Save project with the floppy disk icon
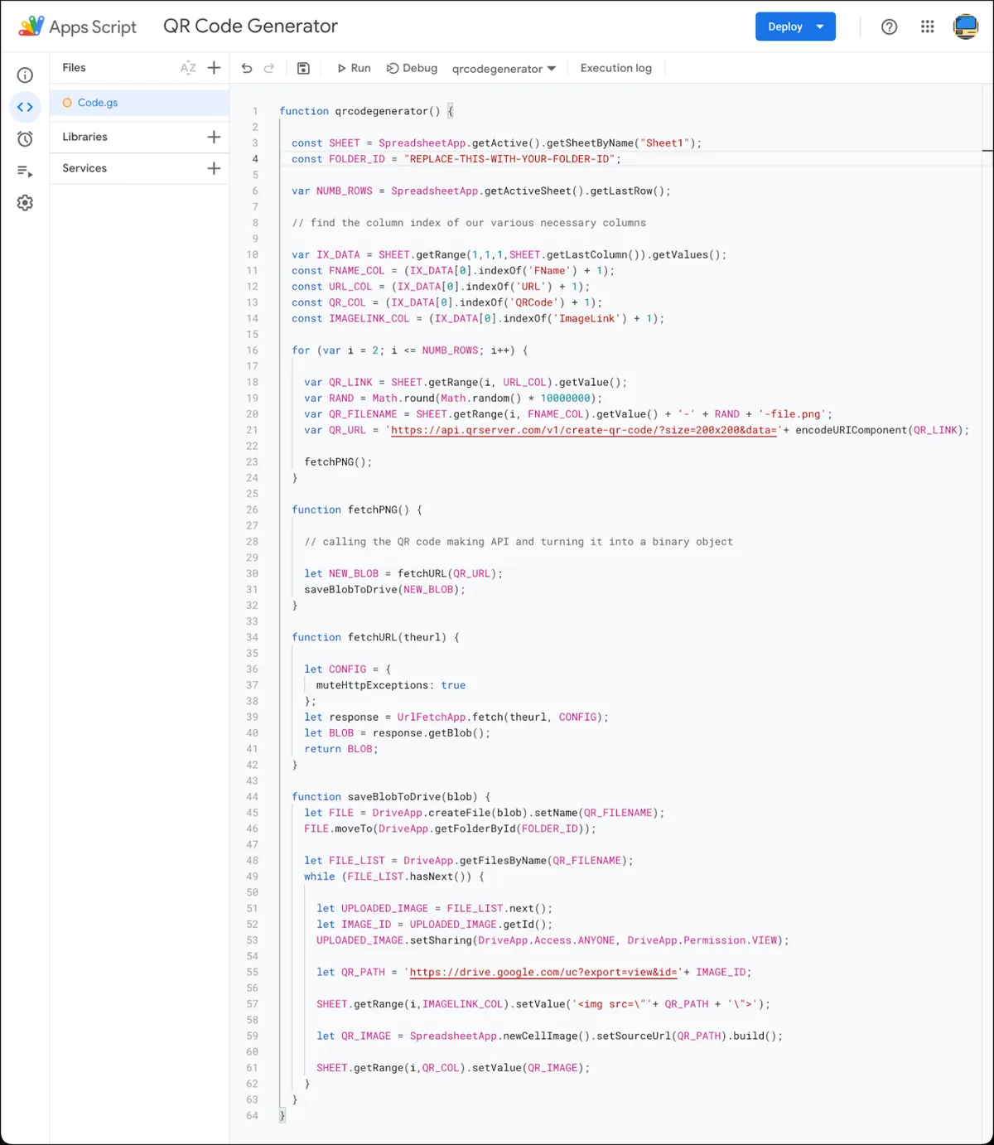Viewport: 994px width, 1145px height. pyautogui.click(x=303, y=68)
